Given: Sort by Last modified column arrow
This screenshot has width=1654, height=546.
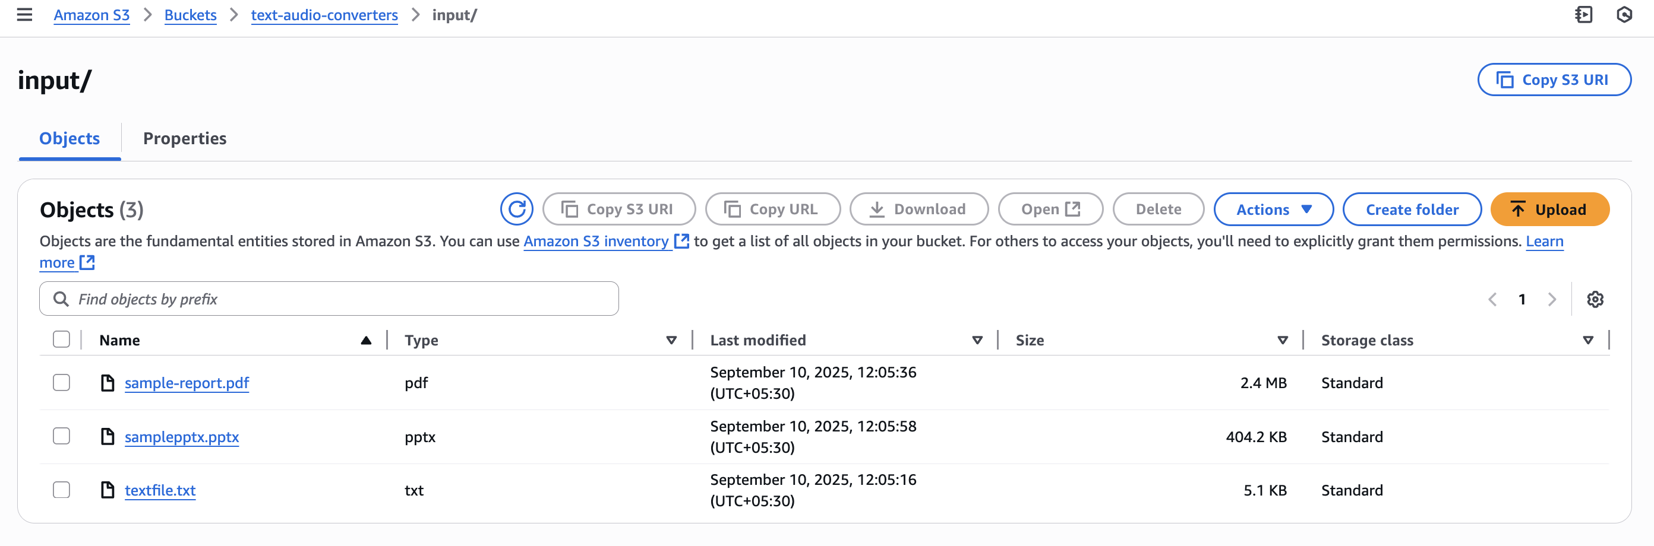Looking at the screenshot, I should point(977,340).
